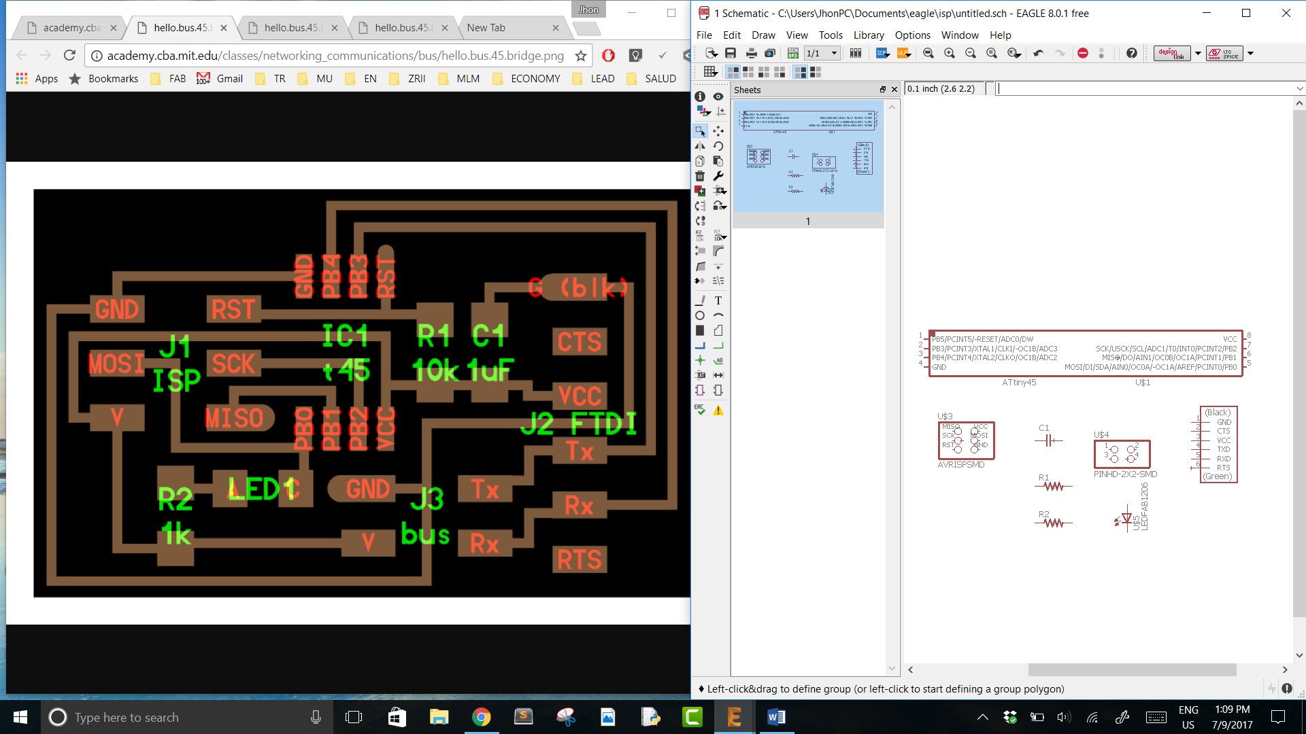
Task: Select the Text tool in EAGLE
Action: (718, 300)
